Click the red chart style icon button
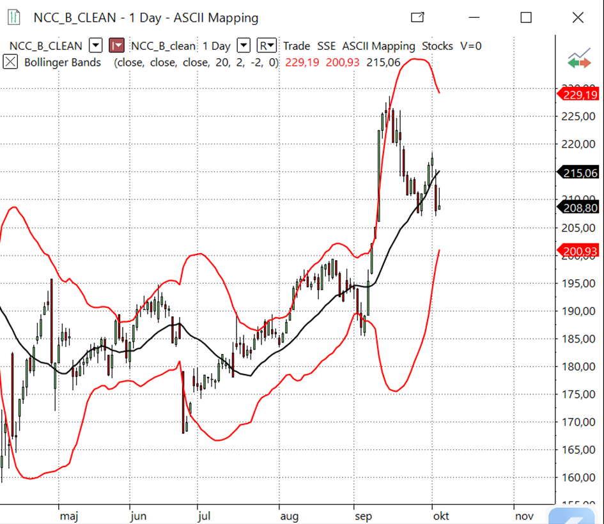 point(117,45)
